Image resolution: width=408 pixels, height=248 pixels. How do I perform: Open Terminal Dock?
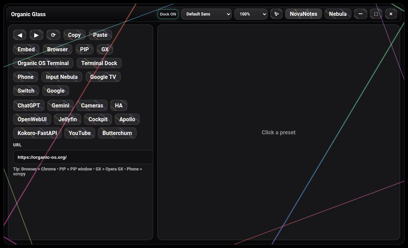tap(99, 63)
